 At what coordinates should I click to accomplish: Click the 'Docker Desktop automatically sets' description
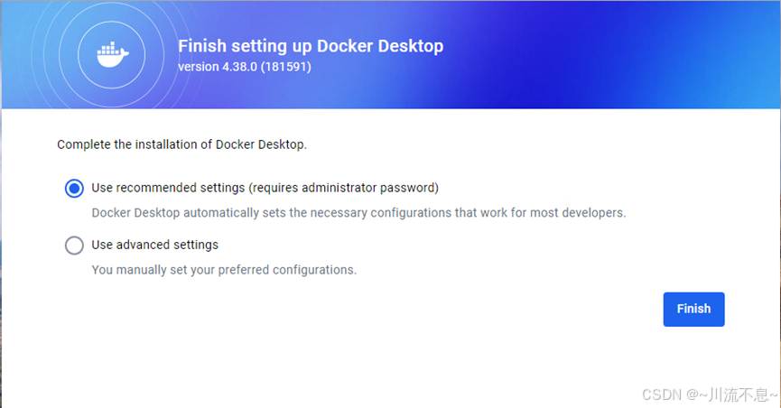point(358,213)
